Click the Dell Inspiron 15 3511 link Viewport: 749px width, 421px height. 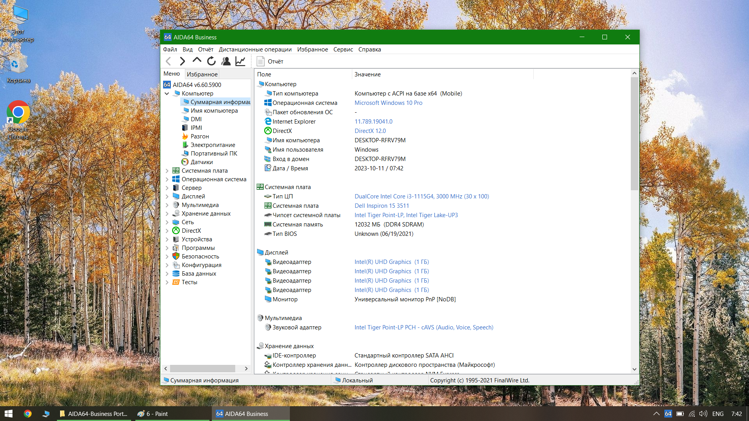pos(382,206)
